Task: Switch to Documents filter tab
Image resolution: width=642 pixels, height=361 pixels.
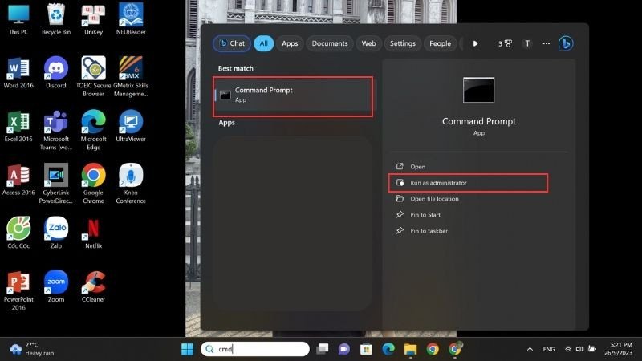Action: click(x=330, y=43)
